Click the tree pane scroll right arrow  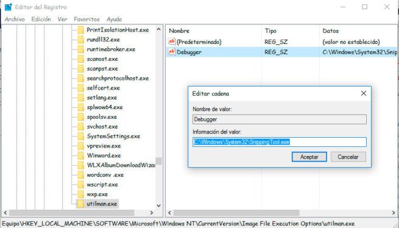point(152,213)
